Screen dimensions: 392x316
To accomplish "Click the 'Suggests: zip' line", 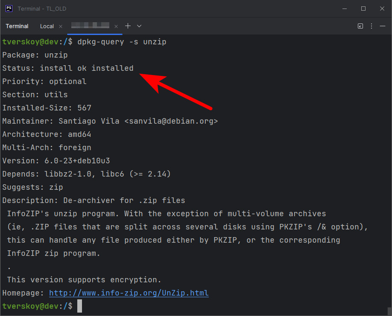I will coord(32,187).
